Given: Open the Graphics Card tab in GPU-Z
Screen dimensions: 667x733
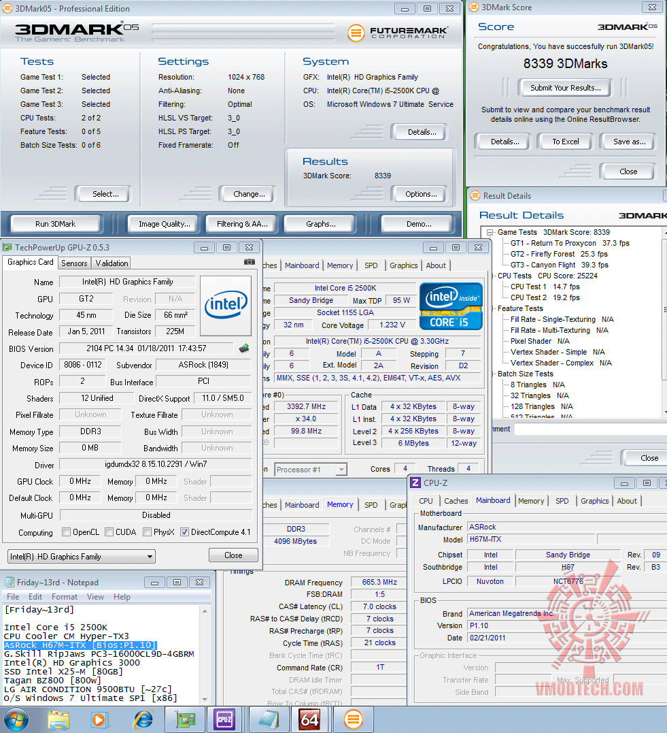Looking at the screenshot, I should [x=31, y=262].
